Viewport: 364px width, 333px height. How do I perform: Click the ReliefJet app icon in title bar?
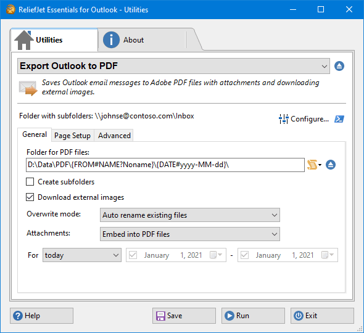(10, 9)
